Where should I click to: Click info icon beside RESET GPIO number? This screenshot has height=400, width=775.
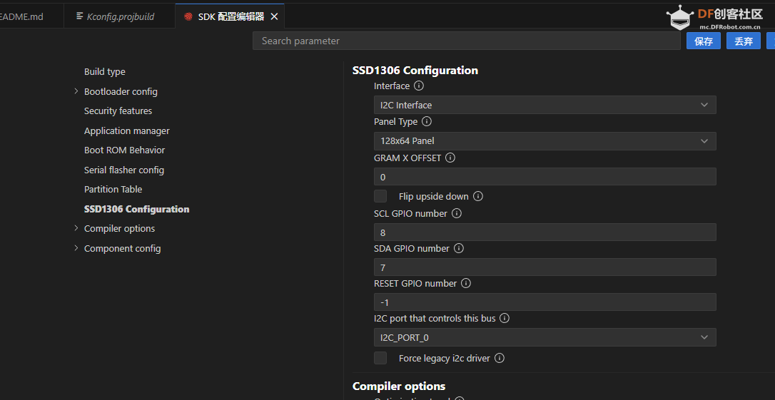(466, 283)
